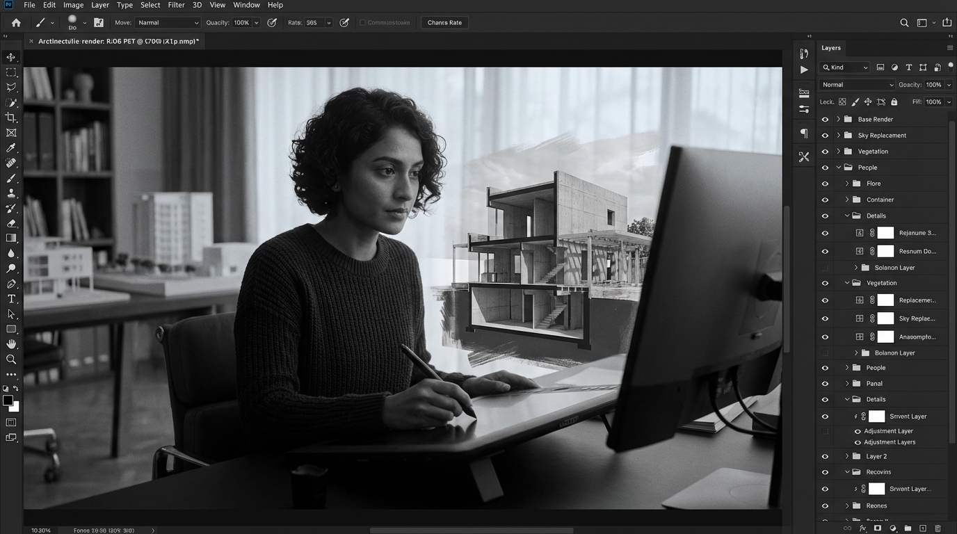This screenshot has width=957, height=534.
Task: Toggle visibility of the Sky Replecament group
Action: click(825, 135)
